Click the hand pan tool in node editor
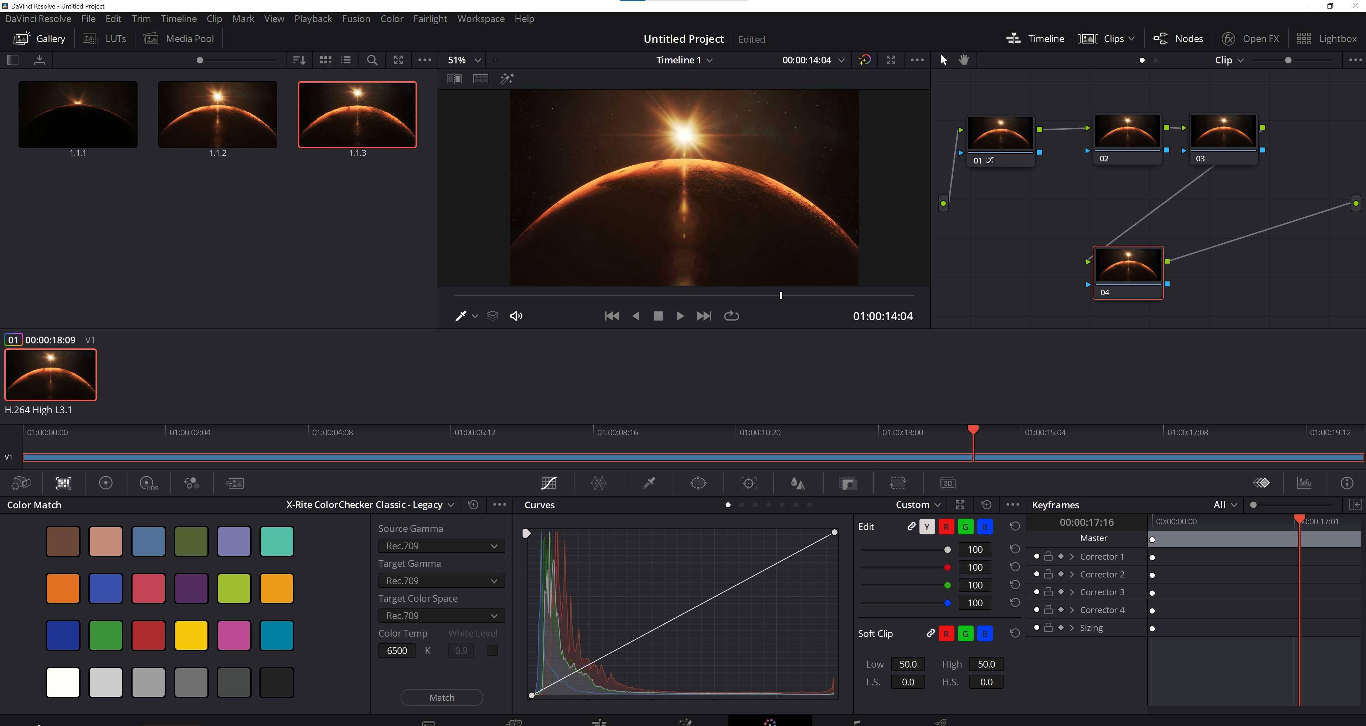Screen dimensions: 1366x726 pyautogui.click(x=964, y=60)
